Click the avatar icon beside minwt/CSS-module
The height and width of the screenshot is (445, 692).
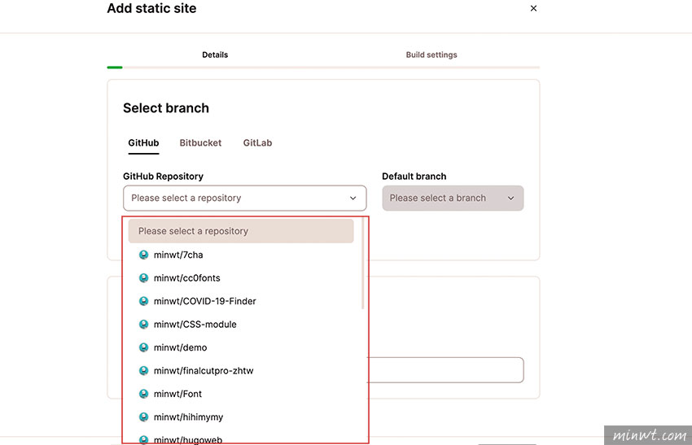(x=143, y=324)
